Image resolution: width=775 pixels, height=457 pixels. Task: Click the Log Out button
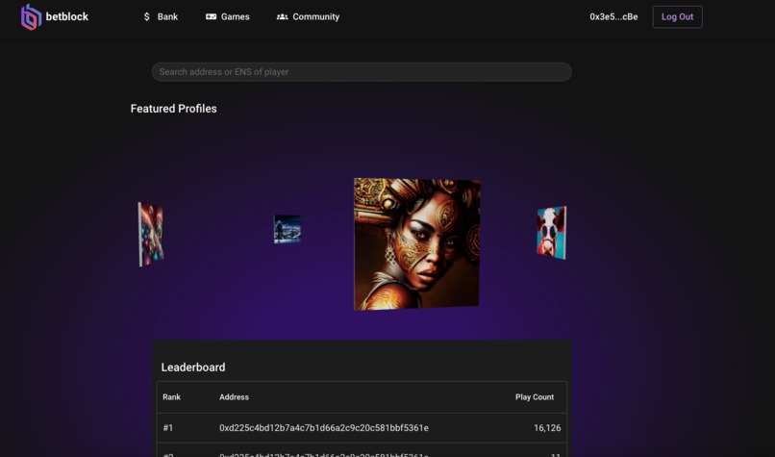(677, 16)
